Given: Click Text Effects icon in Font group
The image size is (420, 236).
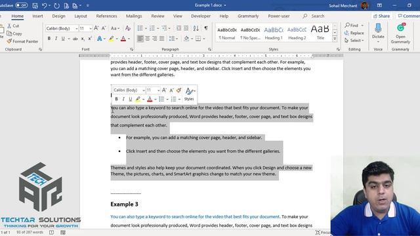Looking at the screenshot, I should 100,39.
